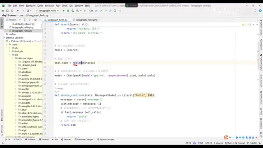The height and width of the screenshot is (148, 263).
Task: Hide the Project panel with minus icon
Action: pos(40,20)
